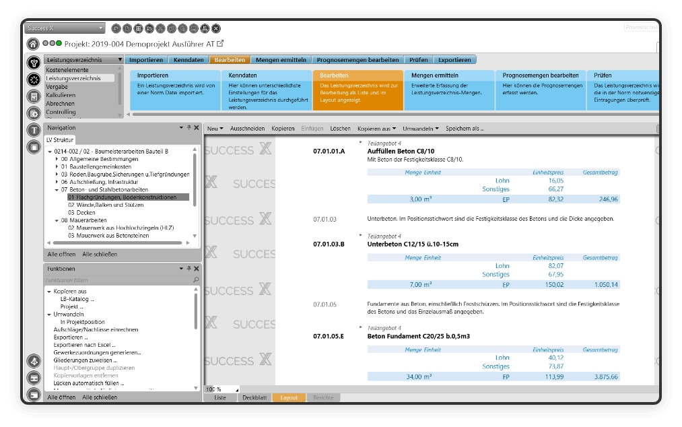Click the 100 % zoom field

(x=221, y=389)
